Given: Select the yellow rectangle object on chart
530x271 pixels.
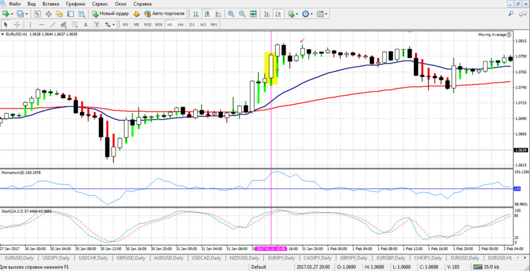Looking at the screenshot, I should coord(271,68).
